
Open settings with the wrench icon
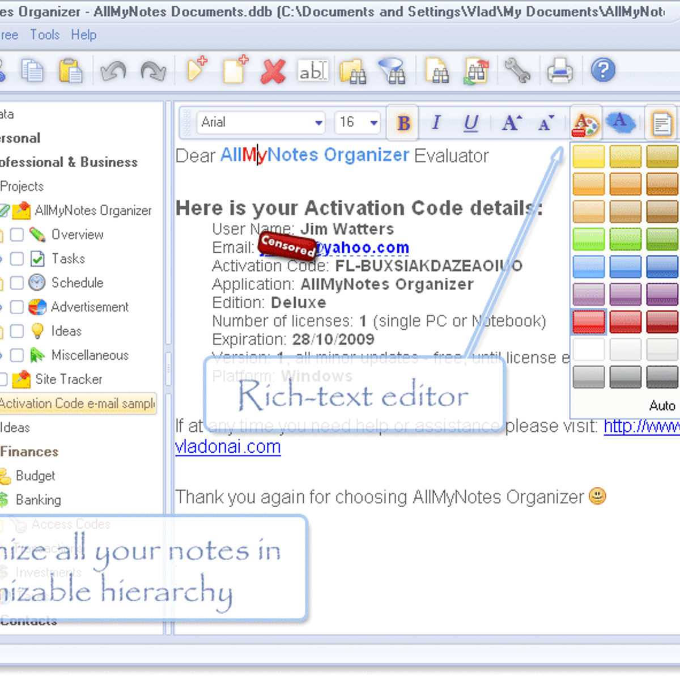point(517,71)
